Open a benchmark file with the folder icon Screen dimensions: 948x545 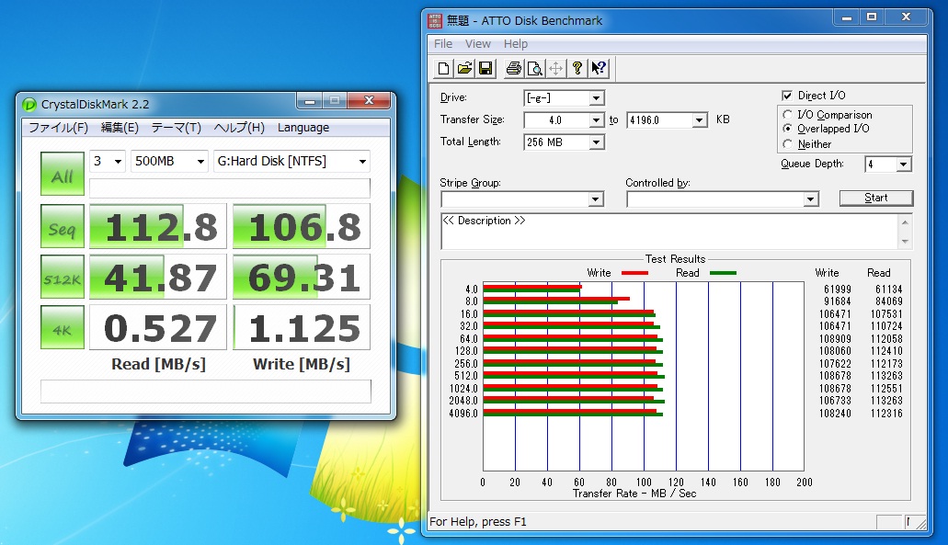tap(465, 68)
